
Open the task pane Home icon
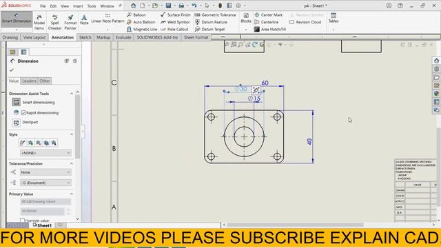(x=436, y=61)
